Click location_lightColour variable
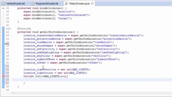172x97 pixels. (x=38, y=73)
